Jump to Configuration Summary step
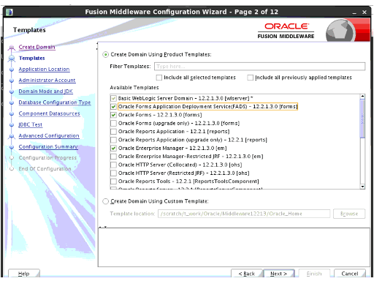Viewport: 374px width, 281px height. click(x=48, y=147)
